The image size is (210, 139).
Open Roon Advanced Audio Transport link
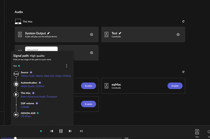tap(39, 97)
